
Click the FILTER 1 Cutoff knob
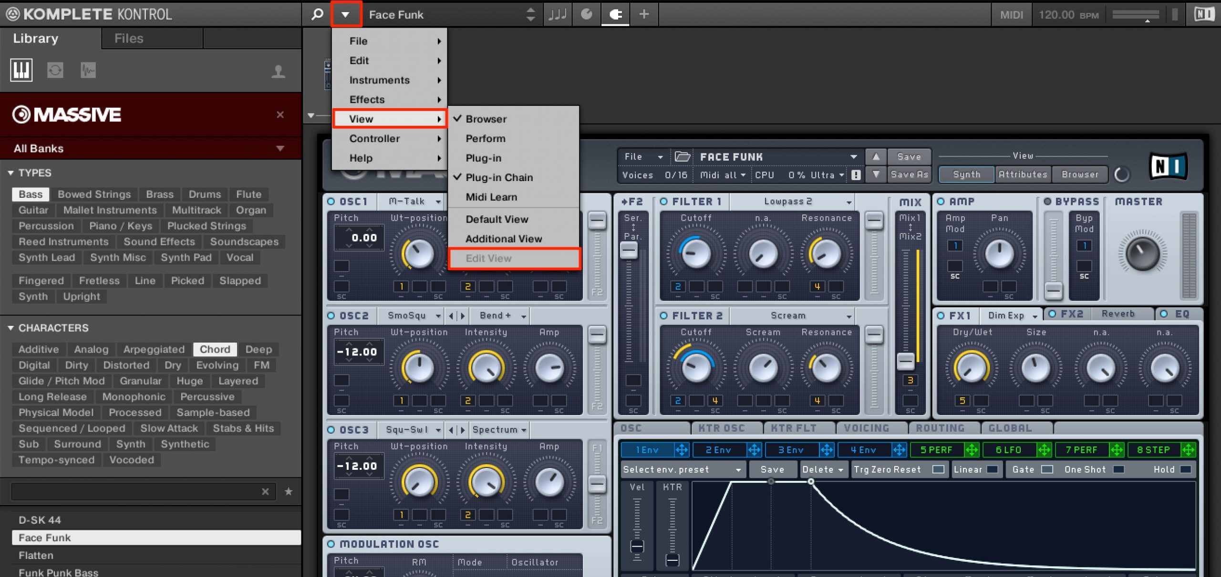coord(696,253)
